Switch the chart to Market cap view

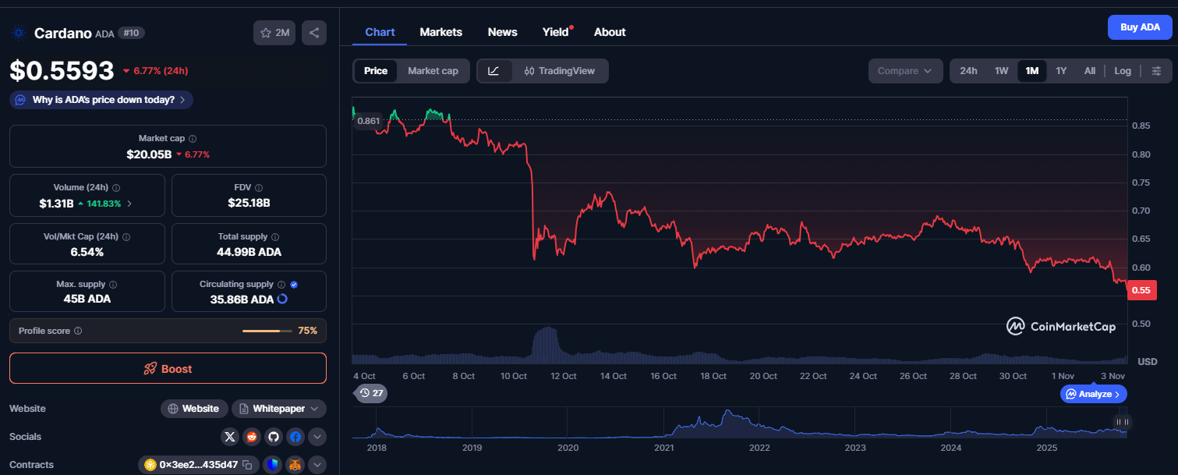point(433,70)
